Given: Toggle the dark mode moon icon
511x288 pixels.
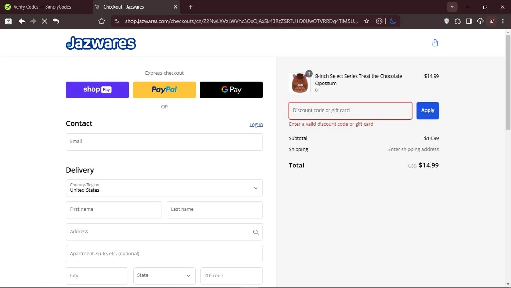Looking at the screenshot, I should 393,21.
